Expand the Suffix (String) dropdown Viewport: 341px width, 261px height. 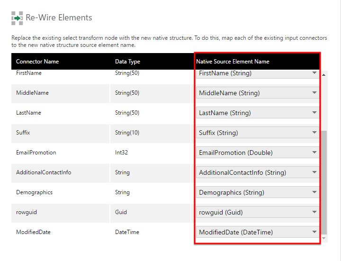[x=258, y=133]
